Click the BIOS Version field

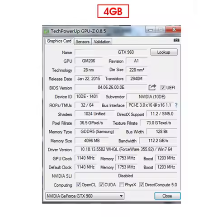pyautogui.click(x=111, y=87)
